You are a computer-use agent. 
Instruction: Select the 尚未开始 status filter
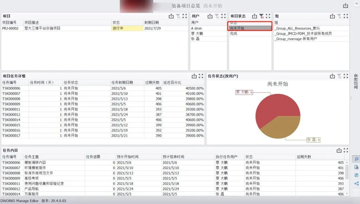coord(250,28)
